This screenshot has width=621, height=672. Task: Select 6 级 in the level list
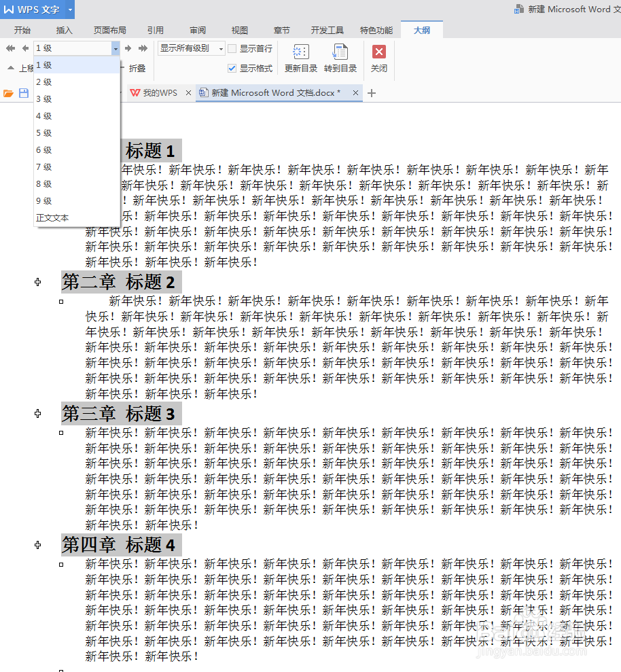[x=77, y=150]
